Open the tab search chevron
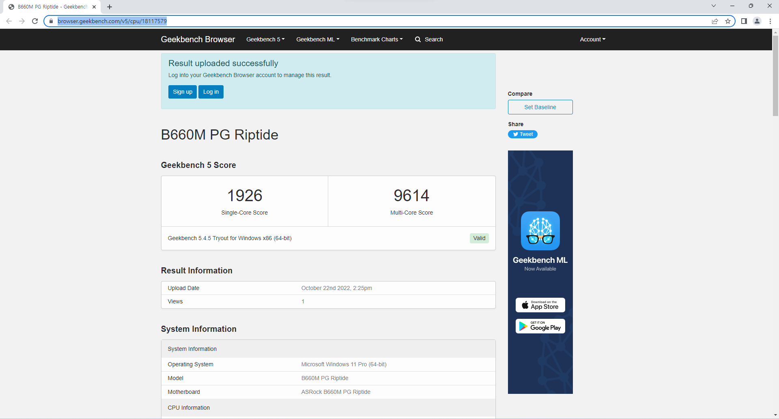 click(x=714, y=6)
